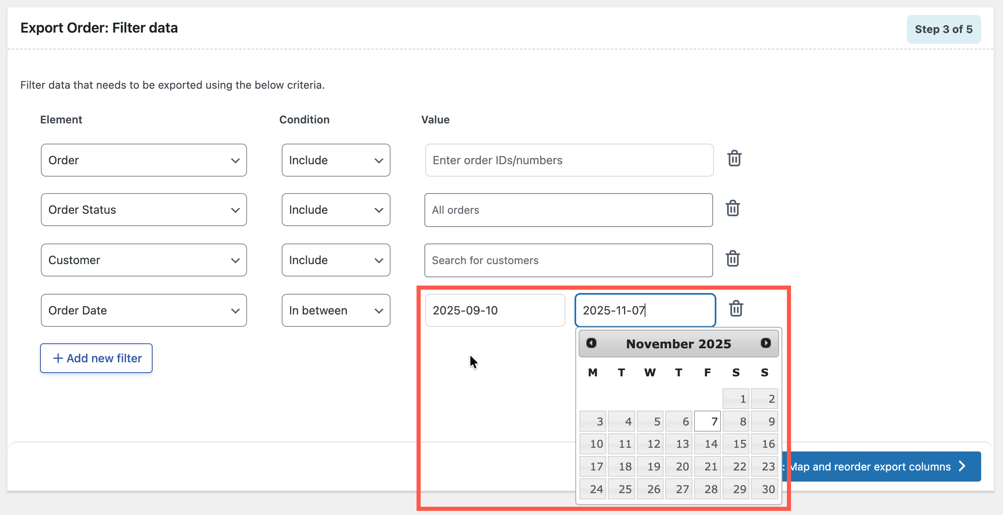Open the Customer row's Include condition dropdown
The width and height of the screenshot is (1003, 515).
(x=336, y=260)
